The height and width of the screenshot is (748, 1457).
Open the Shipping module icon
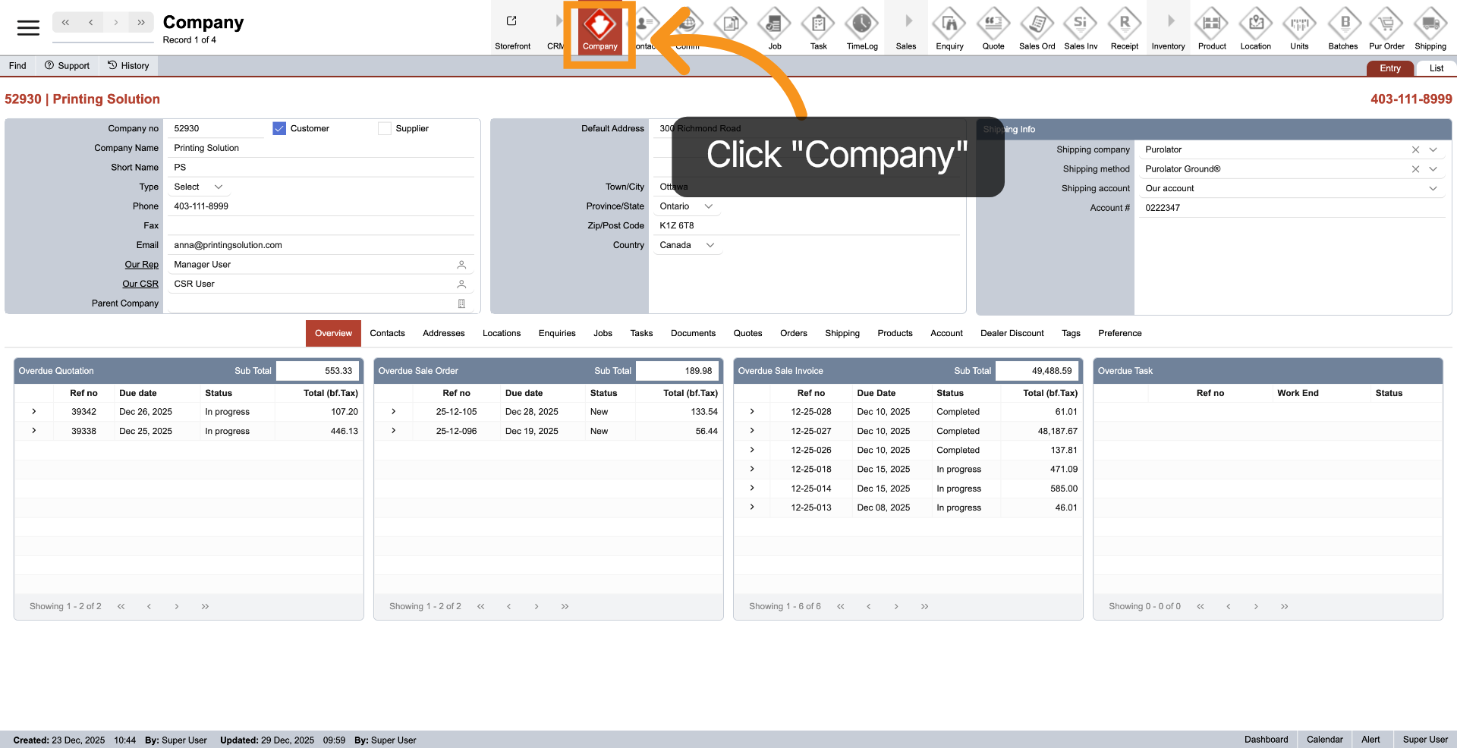click(x=1430, y=29)
